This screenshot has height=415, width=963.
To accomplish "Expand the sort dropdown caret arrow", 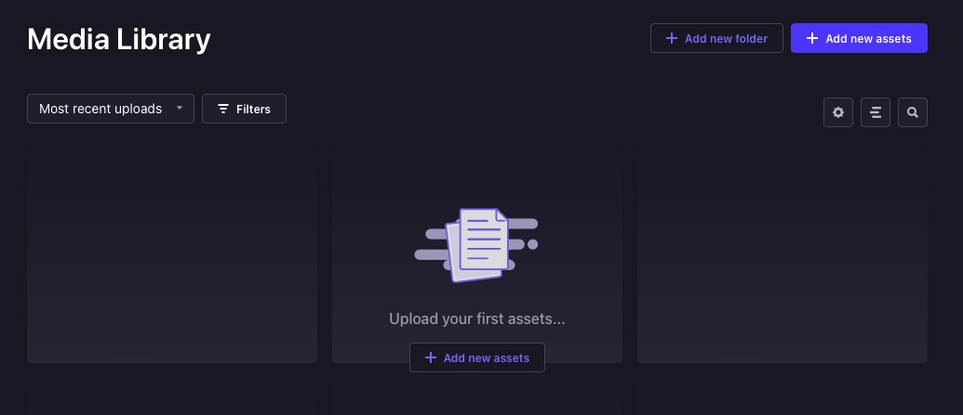I will (x=180, y=109).
